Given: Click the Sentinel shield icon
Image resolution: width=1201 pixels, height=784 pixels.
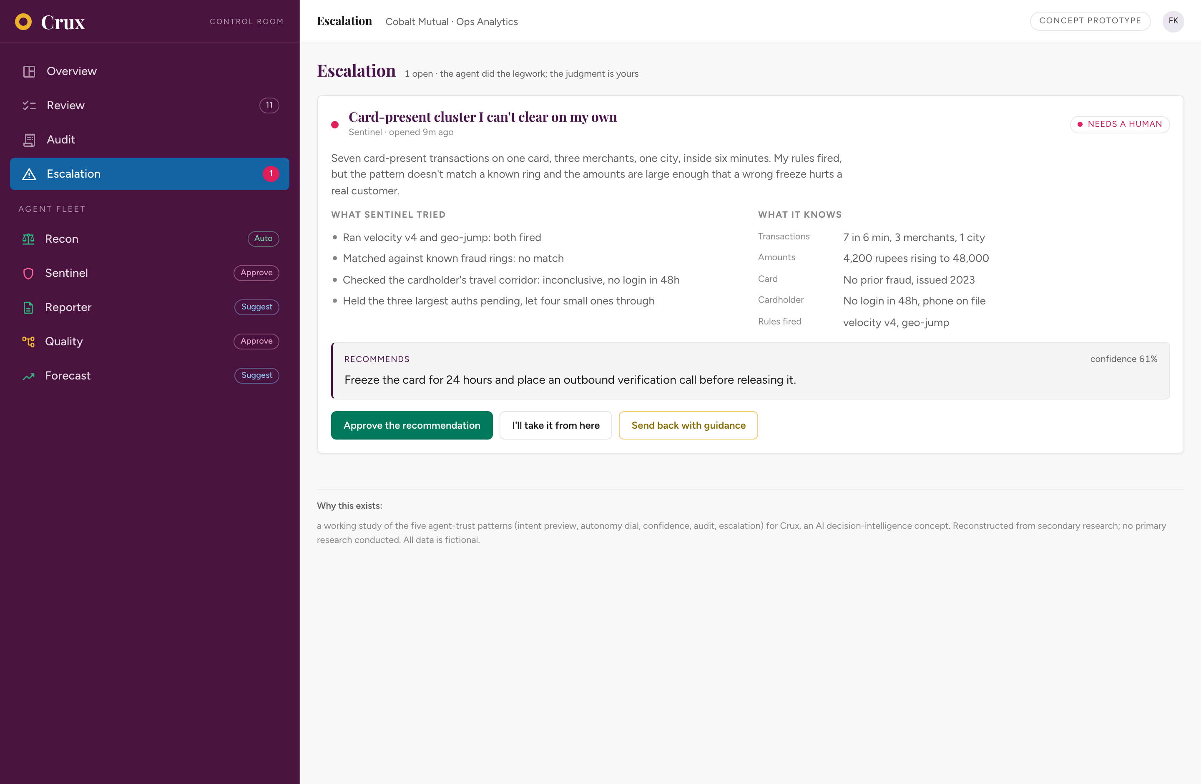Looking at the screenshot, I should click(28, 273).
